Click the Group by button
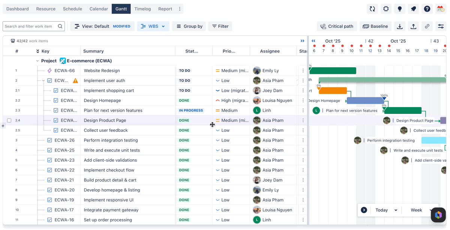The width and height of the screenshot is (450, 230). tap(189, 26)
